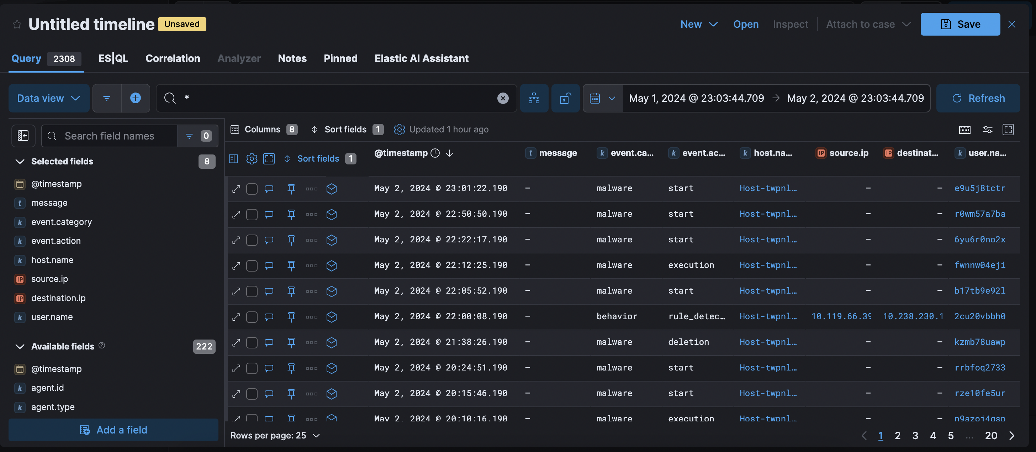The image size is (1036, 452).
Task: Open the Notes tab
Action: pos(292,58)
